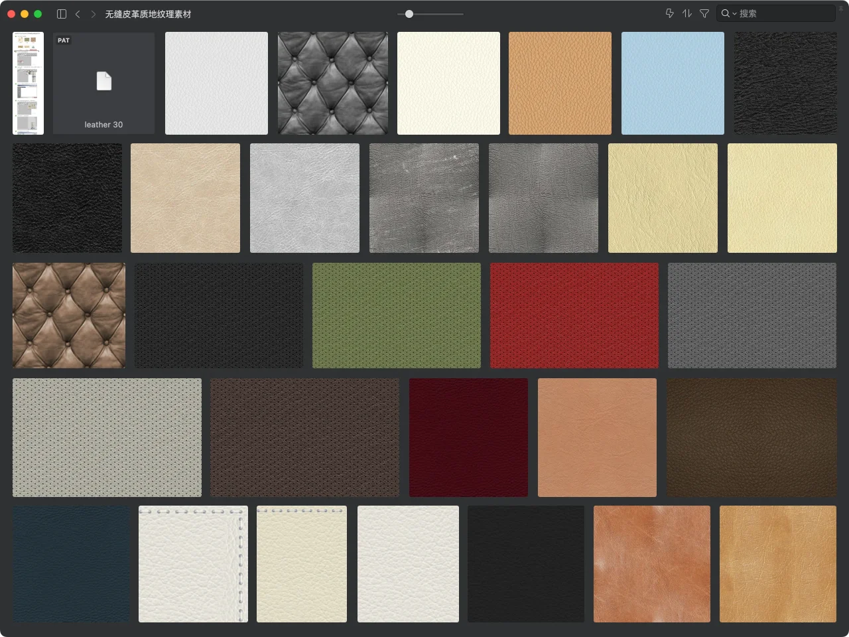Select the dark chocolate brown leather thumbnail
This screenshot has height=637, width=849.
751,437
